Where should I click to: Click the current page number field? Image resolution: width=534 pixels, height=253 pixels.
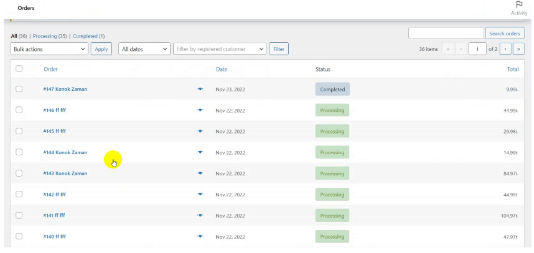click(477, 49)
